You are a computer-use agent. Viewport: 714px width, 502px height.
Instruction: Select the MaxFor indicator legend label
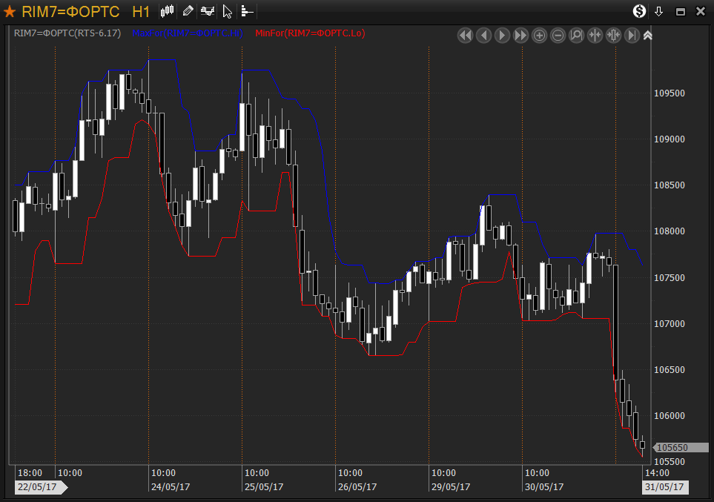pos(188,33)
